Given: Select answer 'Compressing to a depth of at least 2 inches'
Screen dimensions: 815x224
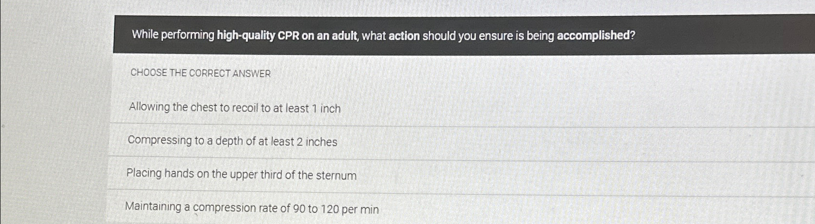Looking at the screenshot, I should 461,141.
